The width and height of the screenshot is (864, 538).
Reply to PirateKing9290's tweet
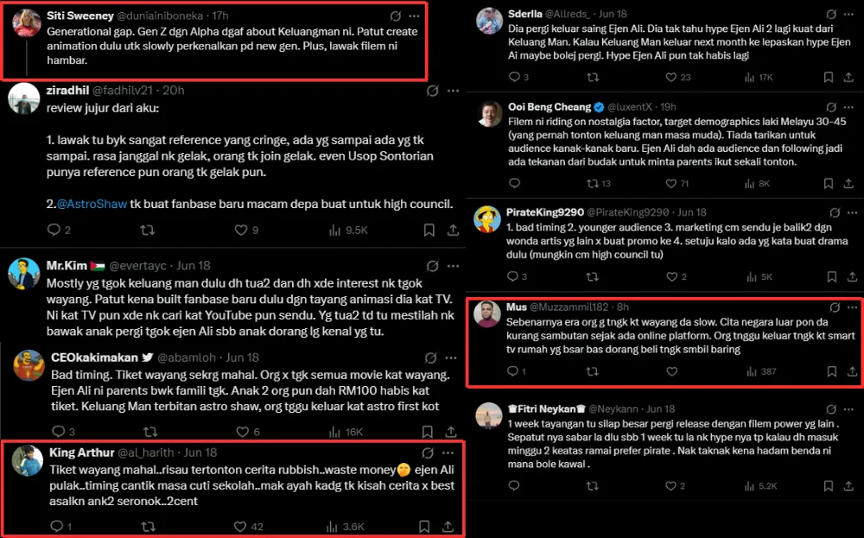click(x=515, y=276)
